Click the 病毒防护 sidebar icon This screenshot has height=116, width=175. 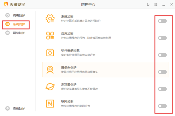coord(7,15)
